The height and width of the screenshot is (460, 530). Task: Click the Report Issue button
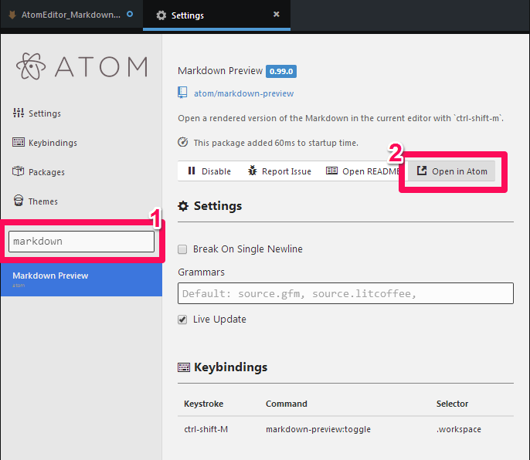pos(279,171)
